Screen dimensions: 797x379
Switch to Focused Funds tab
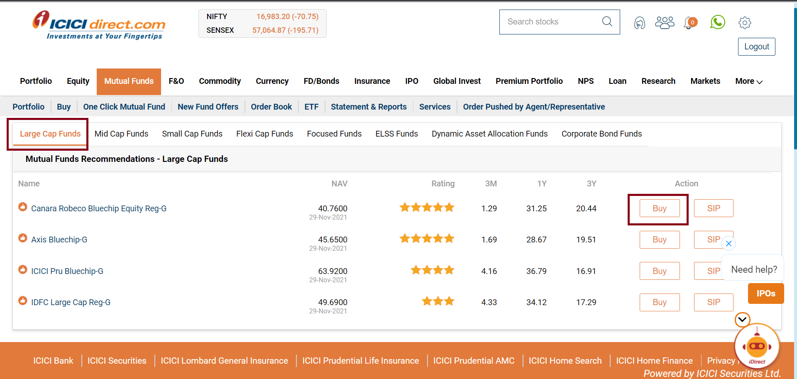pyautogui.click(x=334, y=134)
